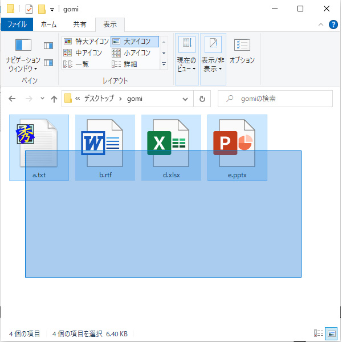Switch to large icons via status bar icon

tap(331, 333)
